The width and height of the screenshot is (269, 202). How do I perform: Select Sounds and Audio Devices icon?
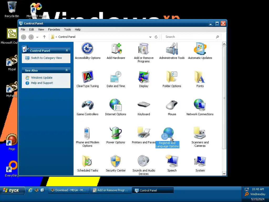point(144,165)
